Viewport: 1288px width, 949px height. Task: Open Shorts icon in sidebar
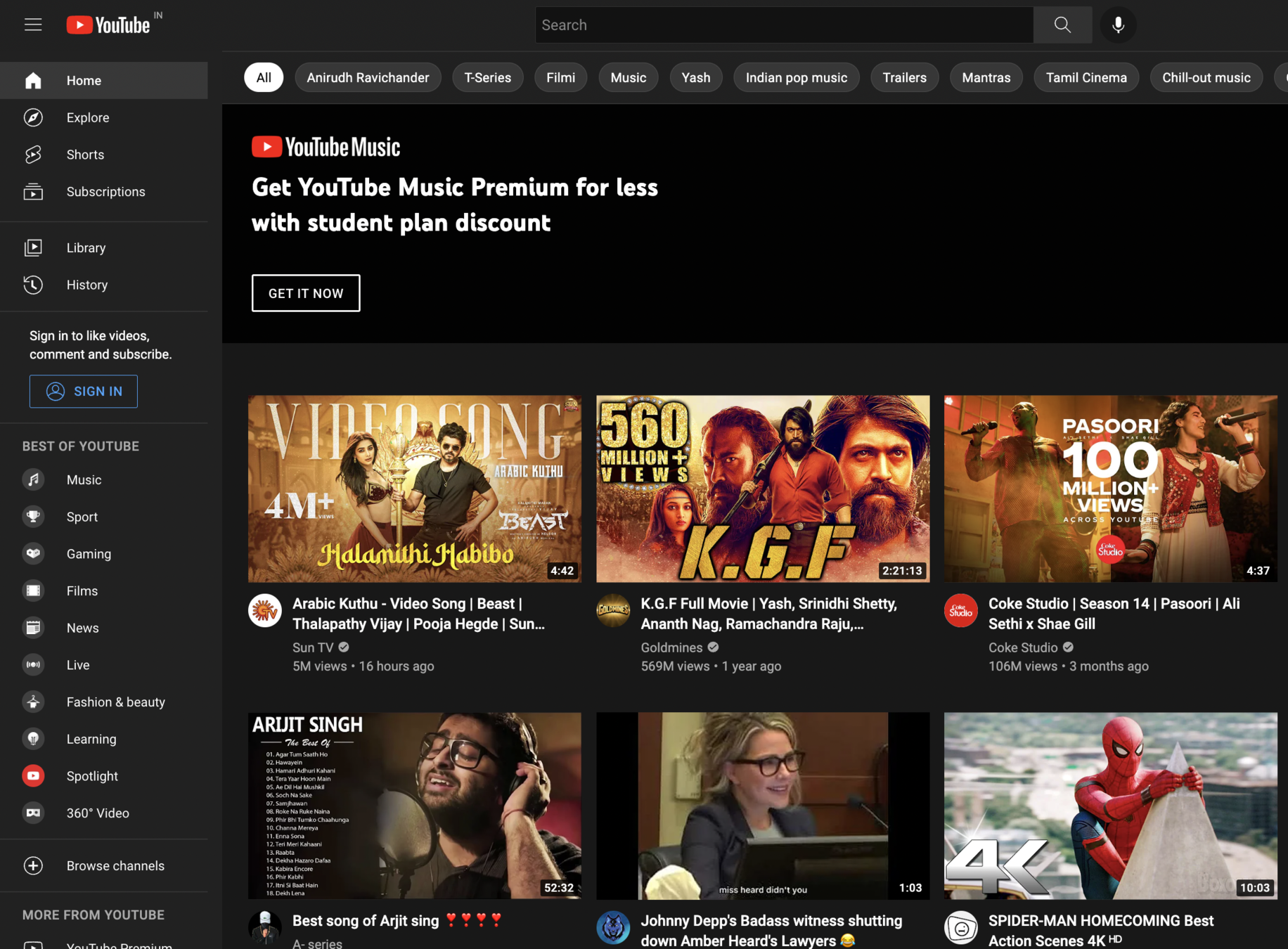[33, 155]
